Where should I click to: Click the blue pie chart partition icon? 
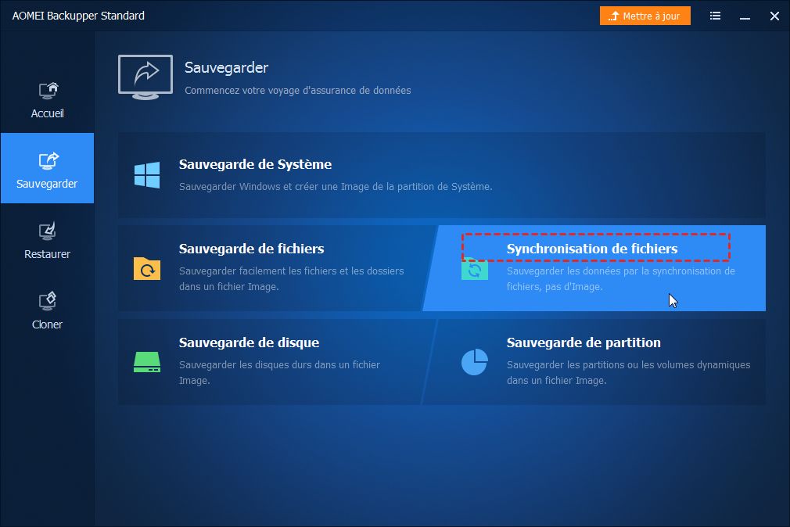(475, 362)
